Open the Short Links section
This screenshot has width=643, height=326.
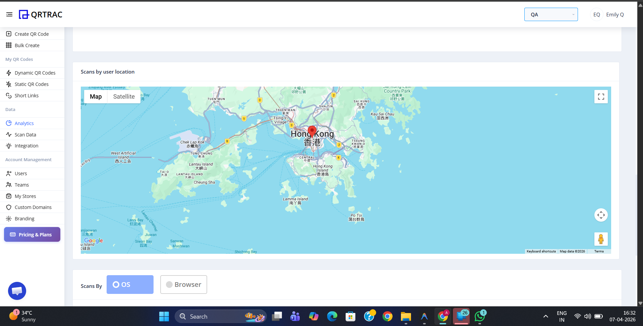coord(26,95)
